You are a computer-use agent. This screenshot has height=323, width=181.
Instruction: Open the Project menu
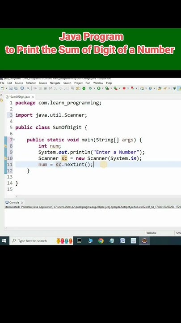(78, 83)
